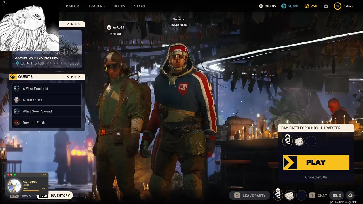
Task: Click the What Goes Around trader portrait
Action: pyautogui.click(x=17, y=111)
